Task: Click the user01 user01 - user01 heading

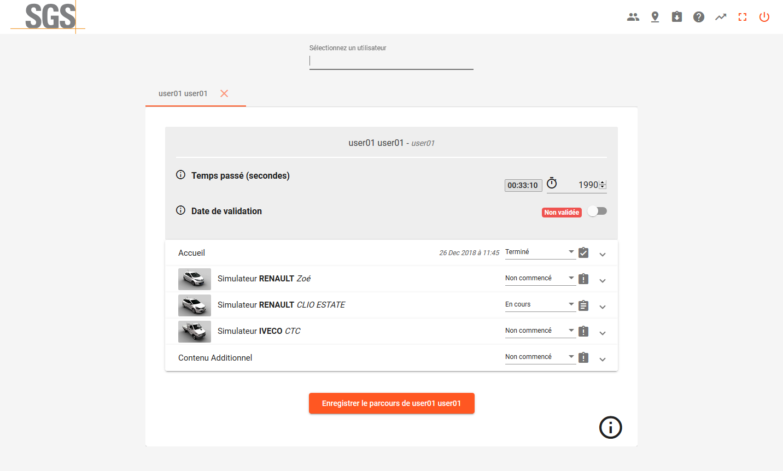Action: [x=391, y=143]
